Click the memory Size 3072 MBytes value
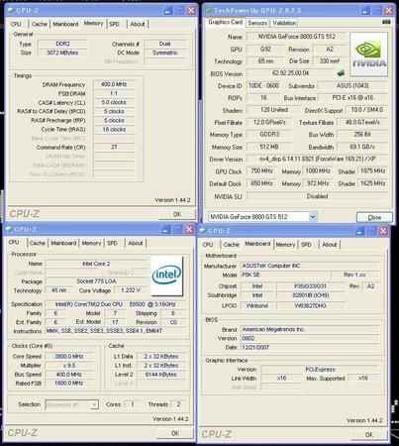This screenshot has height=446, width=399. coord(62,53)
